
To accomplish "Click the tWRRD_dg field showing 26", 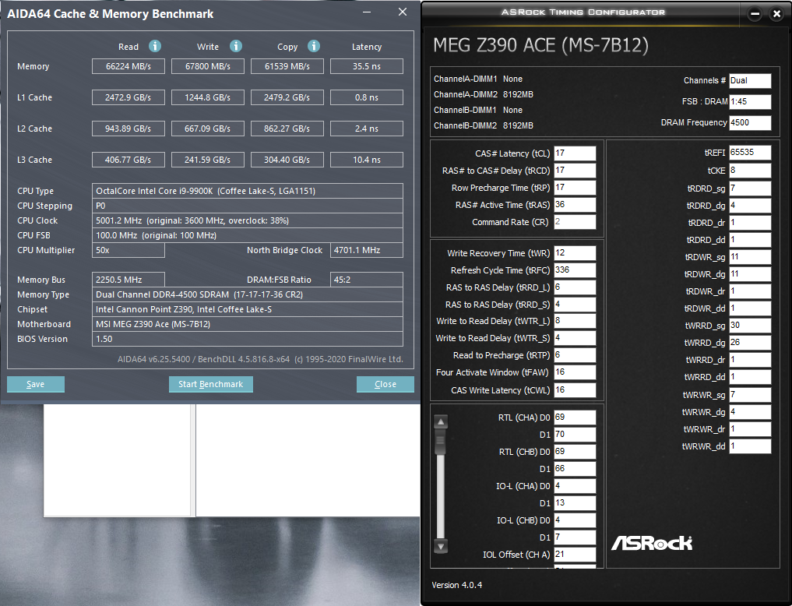I will (750, 343).
